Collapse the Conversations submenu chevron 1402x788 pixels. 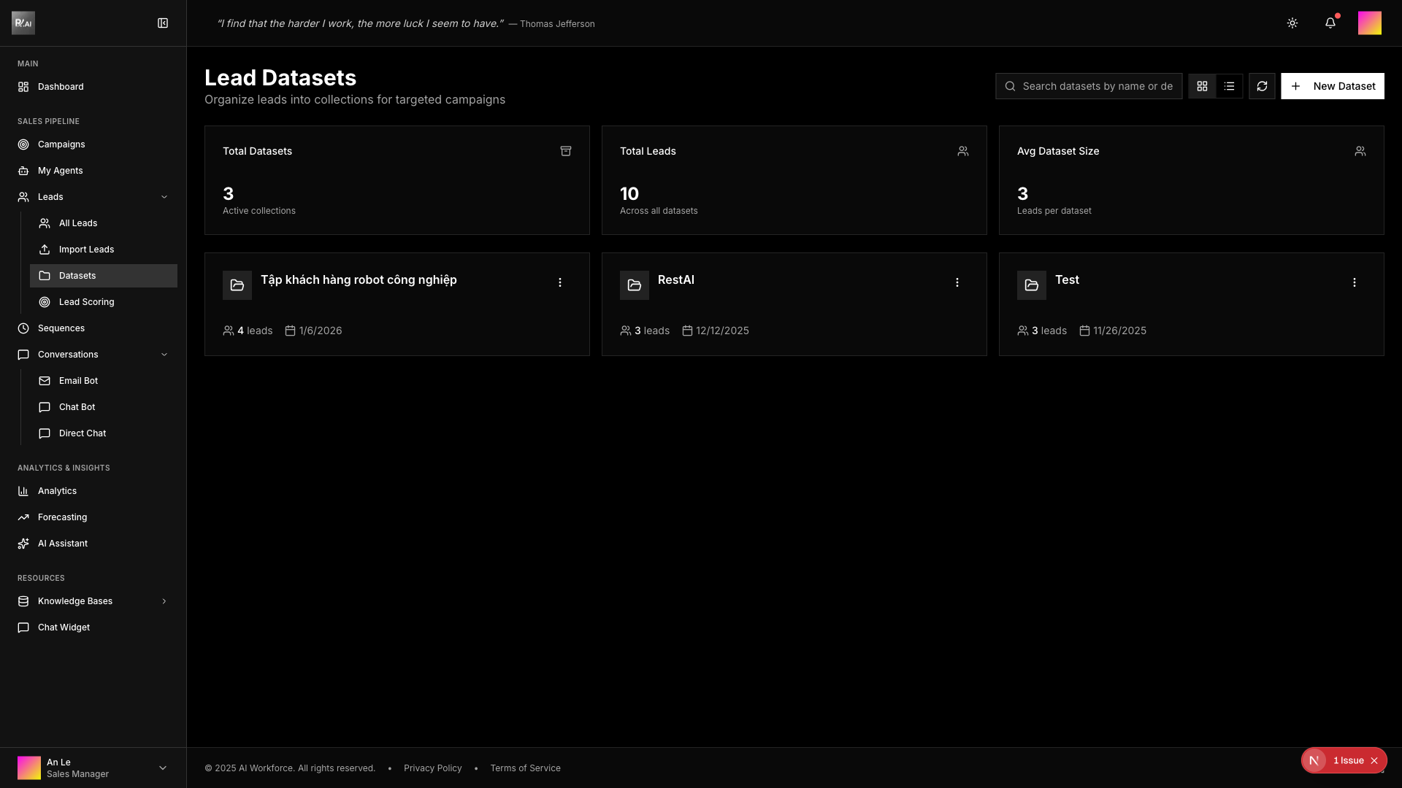click(164, 355)
